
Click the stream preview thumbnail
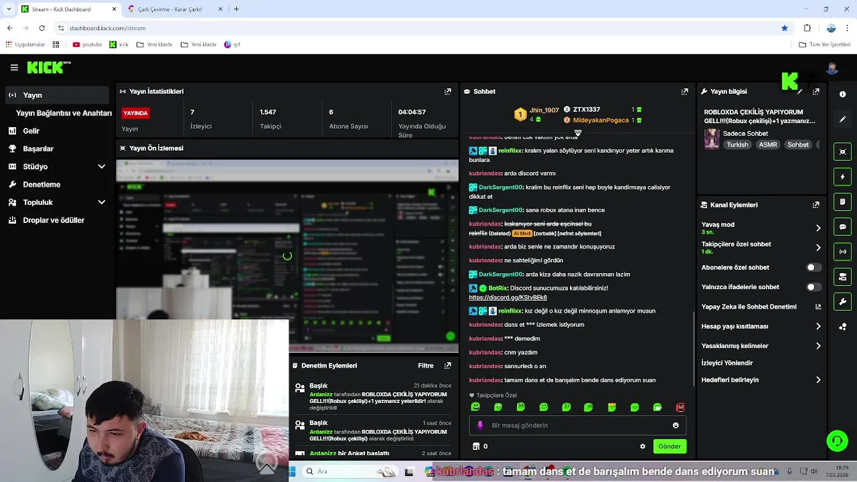(x=287, y=256)
